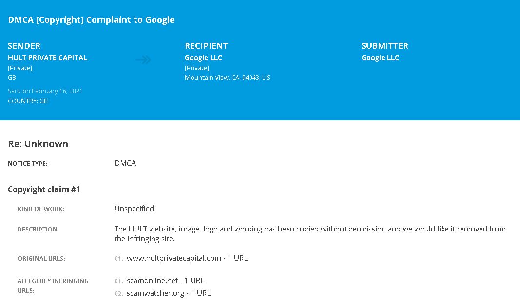Click the arrow icon between sender and recipient

coord(143,60)
